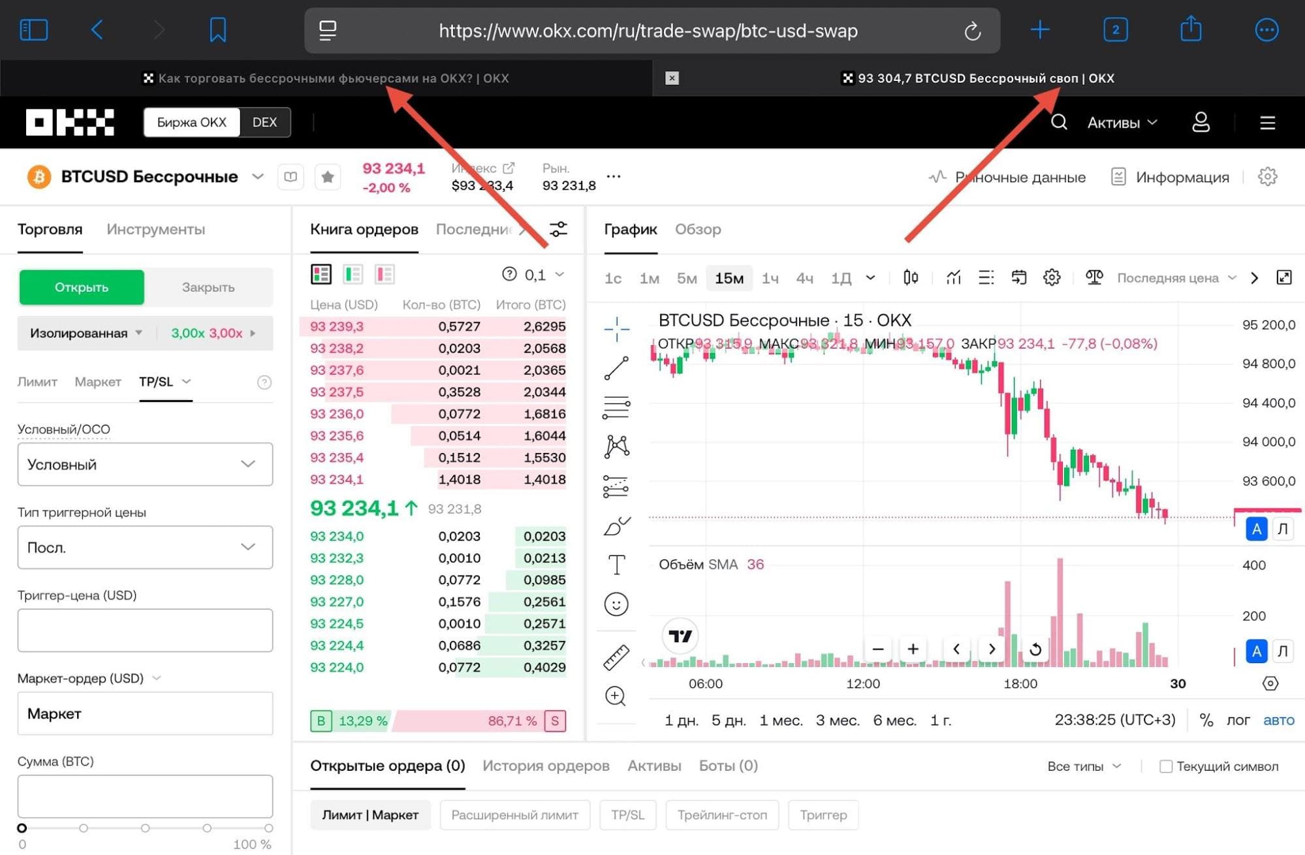Open the user profile icon

coord(1201,122)
